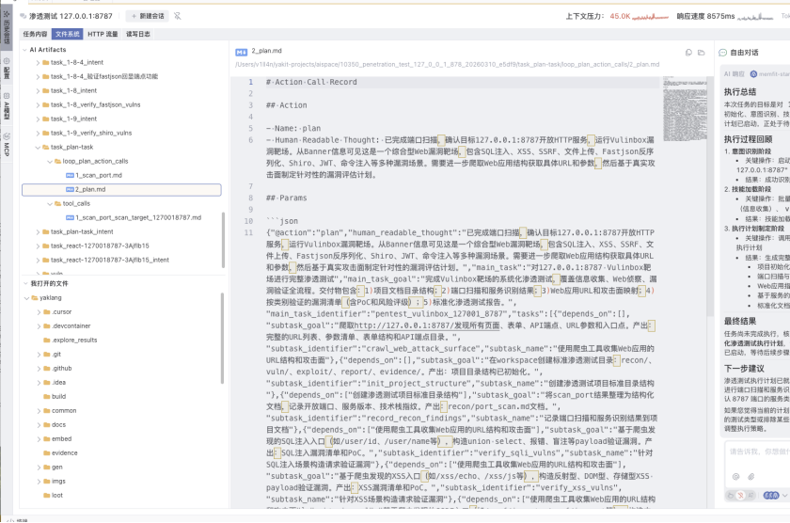Click the open-folder icon in the editor header
The width and height of the screenshot is (790, 523).
click(x=701, y=53)
